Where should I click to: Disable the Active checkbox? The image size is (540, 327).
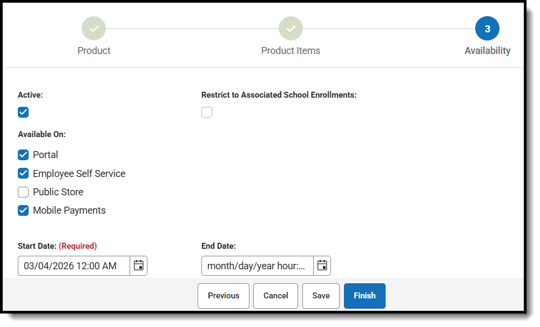click(x=23, y=112)
